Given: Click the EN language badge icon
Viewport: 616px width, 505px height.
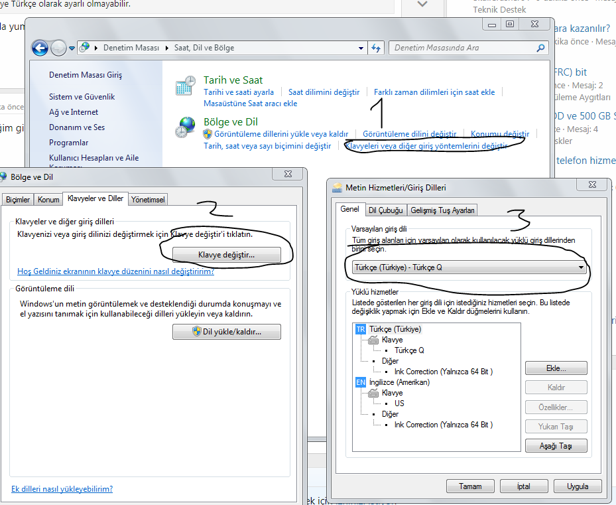Looking at the screenshot, I should tap(361, 382).
